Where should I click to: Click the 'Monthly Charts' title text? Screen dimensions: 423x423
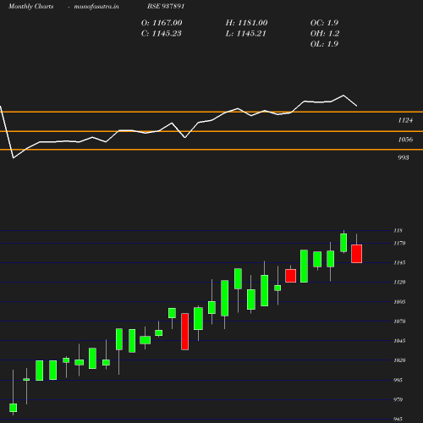coord(31,6)
